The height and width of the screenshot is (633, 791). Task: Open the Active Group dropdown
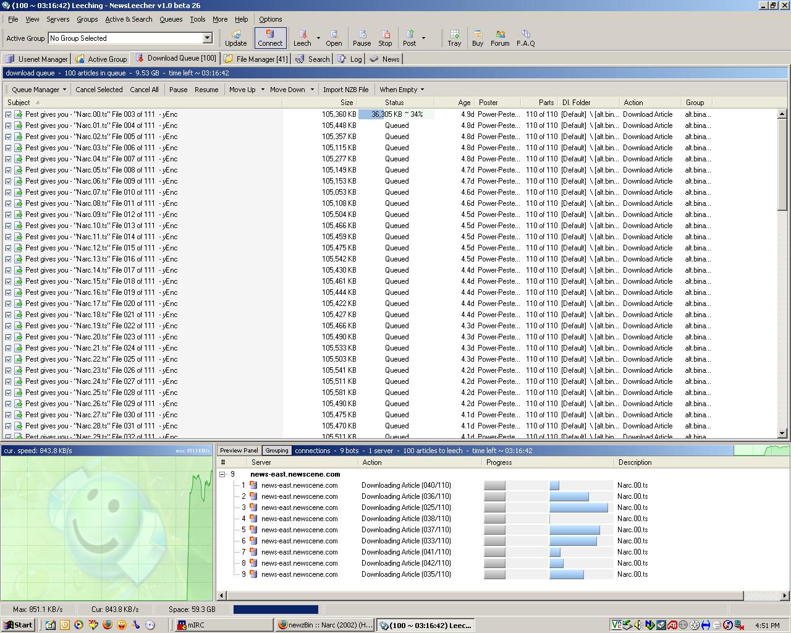[x=208, y=38]
